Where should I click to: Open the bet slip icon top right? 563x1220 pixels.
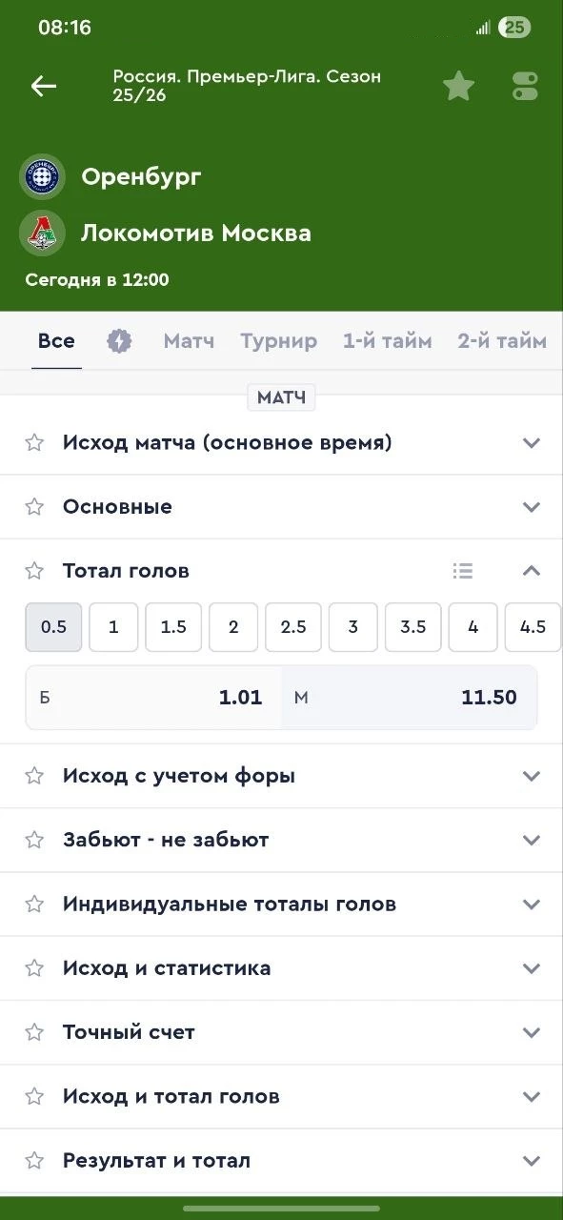pos(524,85)
